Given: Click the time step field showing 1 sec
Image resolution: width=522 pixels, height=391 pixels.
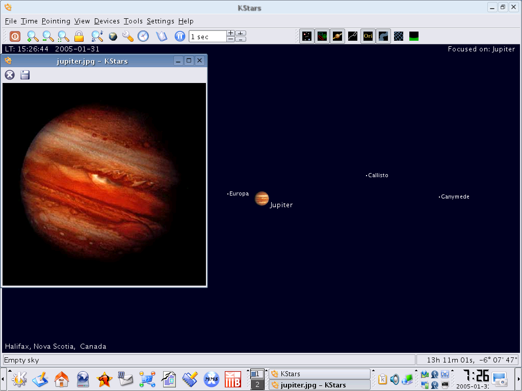Looking at the screenshot, I should point(207,37).
